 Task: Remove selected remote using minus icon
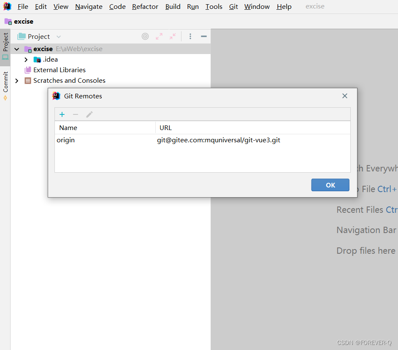76,114
